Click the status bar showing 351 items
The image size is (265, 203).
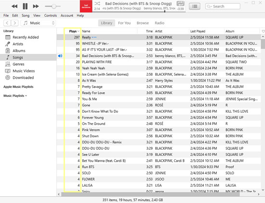(x=132, y=200)
